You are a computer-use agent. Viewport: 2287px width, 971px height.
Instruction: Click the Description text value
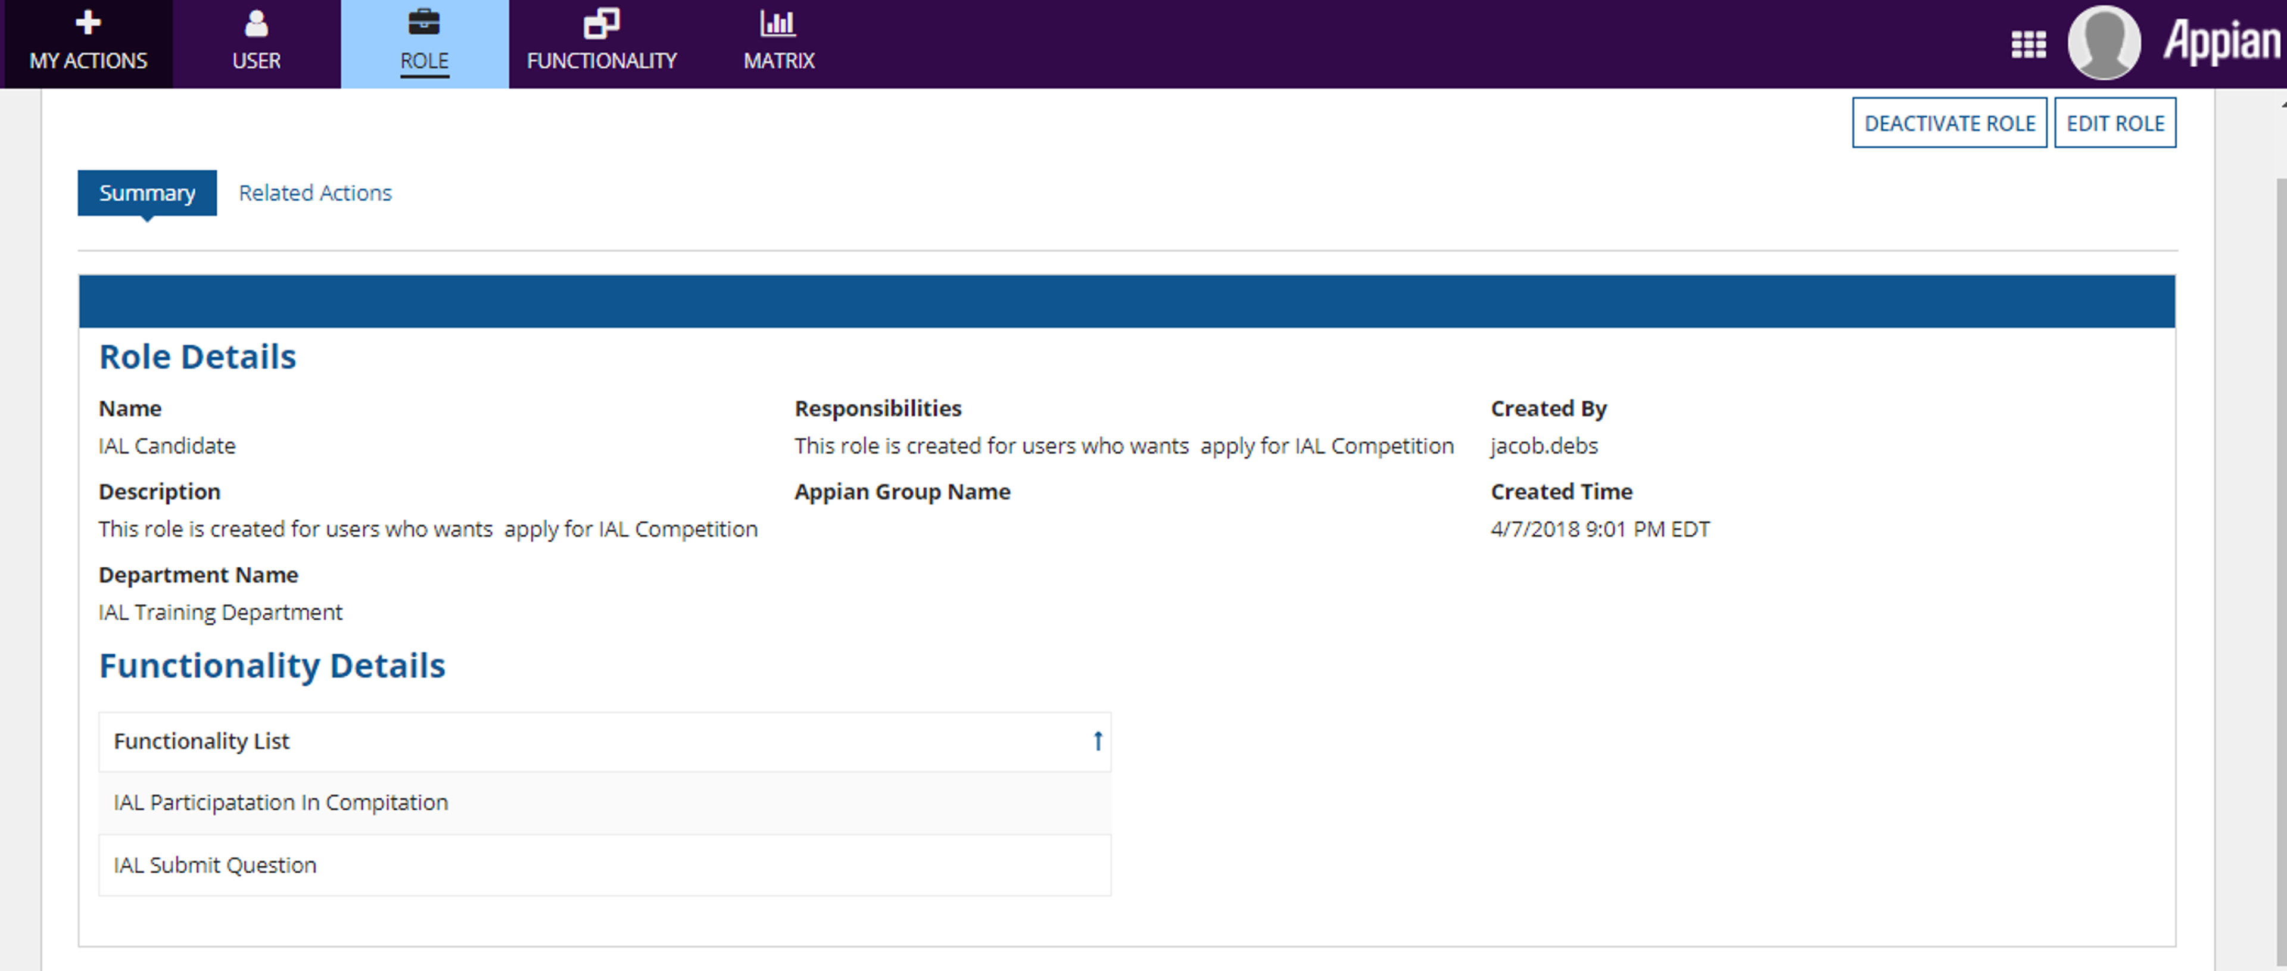pyautogui.click(x=428, y=529)
